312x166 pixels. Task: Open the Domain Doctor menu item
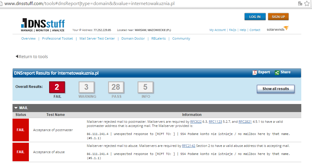[133, 38]
